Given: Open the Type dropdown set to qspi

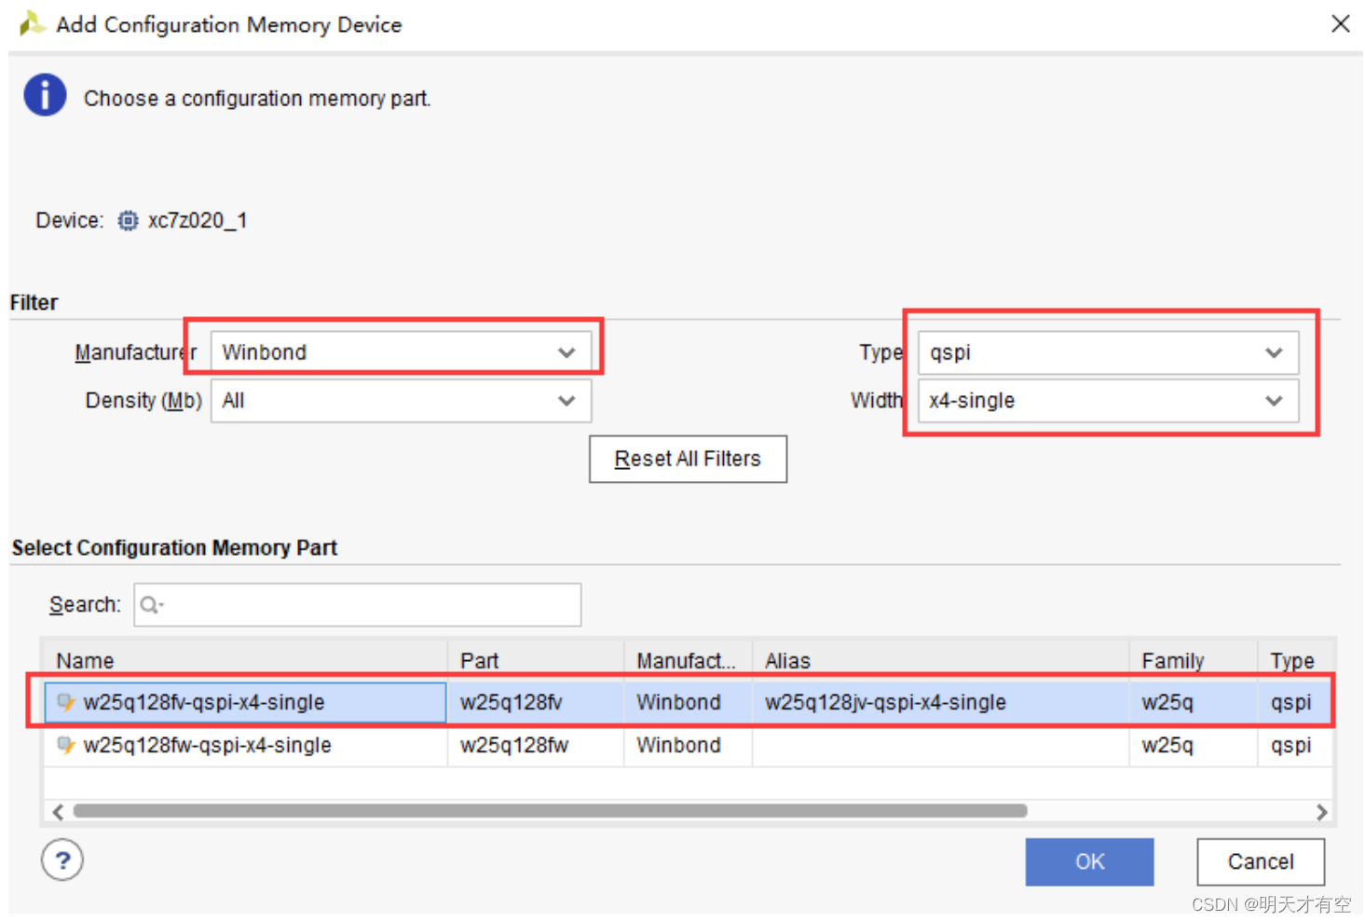Looking at the screenshot, I should (1108, 352).
